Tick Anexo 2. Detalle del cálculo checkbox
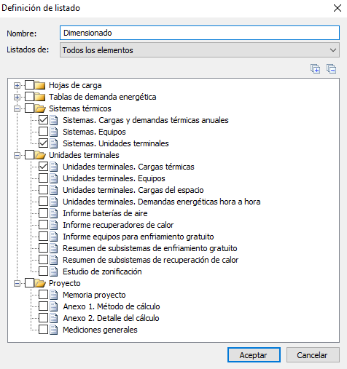Screen dimensions: 347x369 (43, 318)
